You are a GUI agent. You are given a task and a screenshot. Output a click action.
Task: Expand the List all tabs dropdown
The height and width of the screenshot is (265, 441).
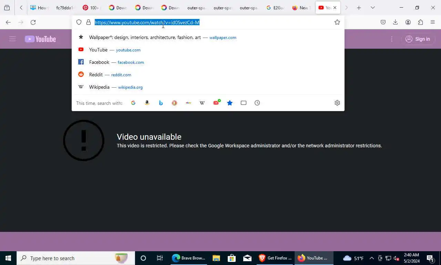pyautogui.click(x=372, y=8)
